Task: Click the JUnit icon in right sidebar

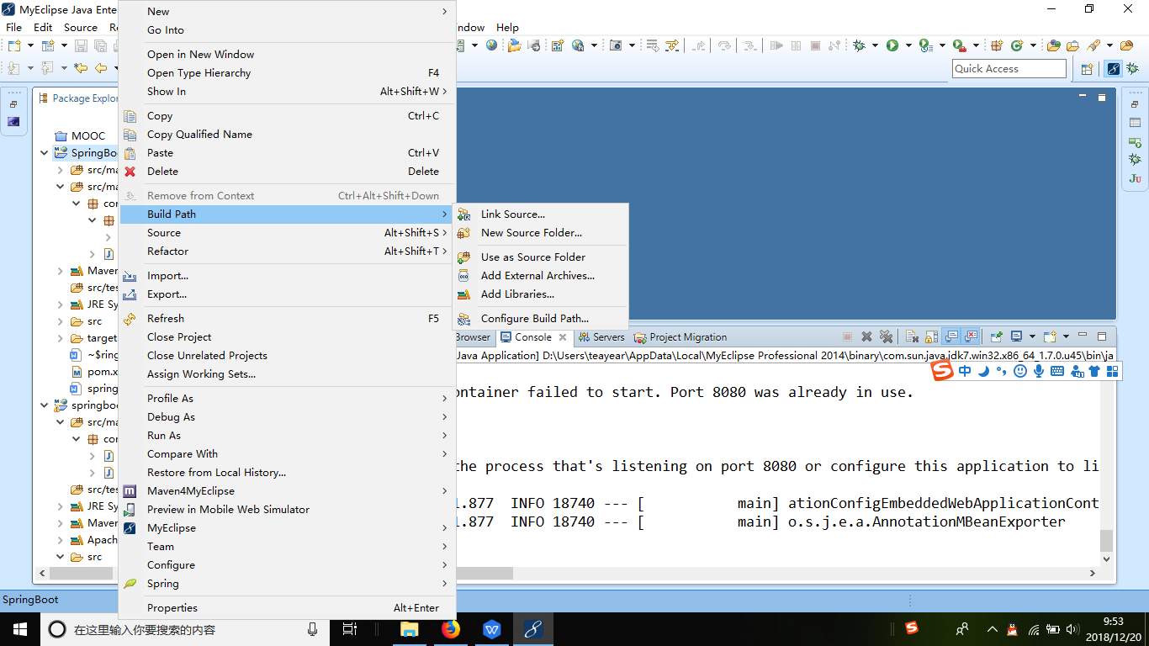Action: tap(1135, 178)
